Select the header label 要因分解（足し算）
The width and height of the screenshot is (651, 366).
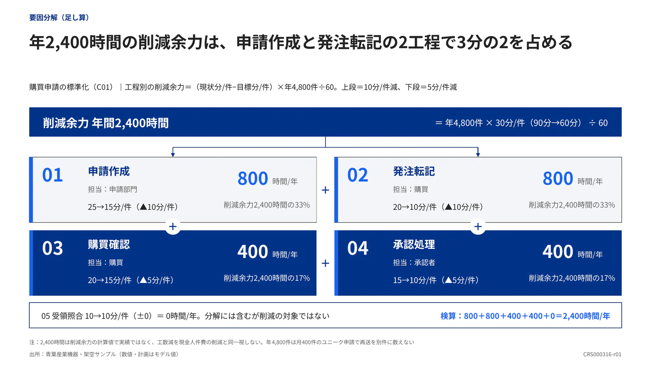(x=59, y=17)
